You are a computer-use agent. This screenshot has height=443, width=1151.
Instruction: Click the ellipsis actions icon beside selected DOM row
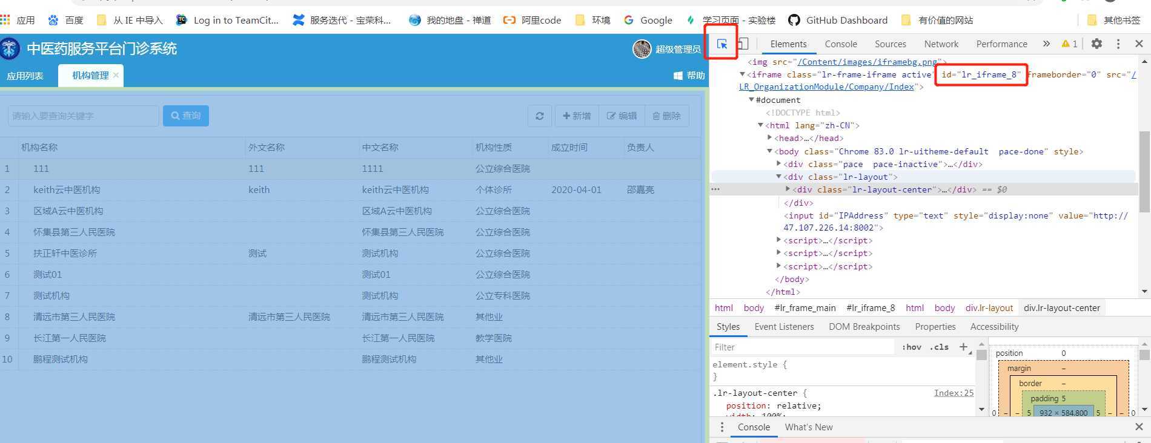coord(715,189)
